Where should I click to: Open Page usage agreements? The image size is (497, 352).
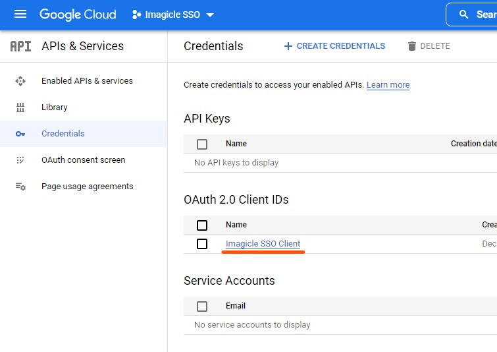pos(87,187)
